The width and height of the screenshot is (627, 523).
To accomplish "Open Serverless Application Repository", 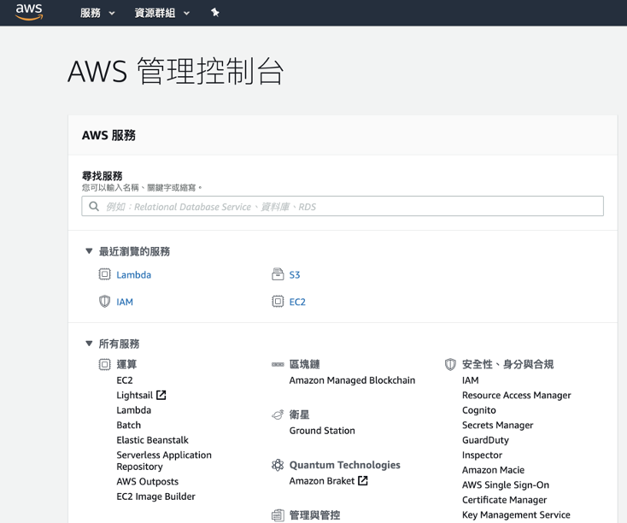I will click(164, 461).
